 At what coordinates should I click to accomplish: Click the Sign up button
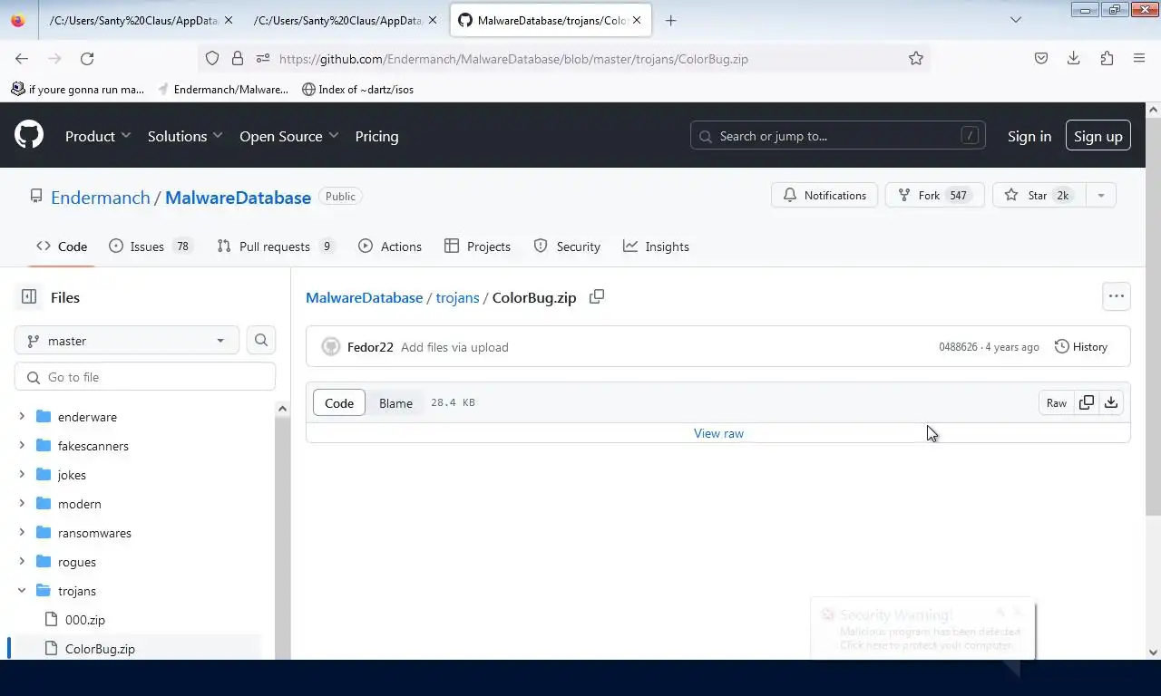coord(1098,136)
